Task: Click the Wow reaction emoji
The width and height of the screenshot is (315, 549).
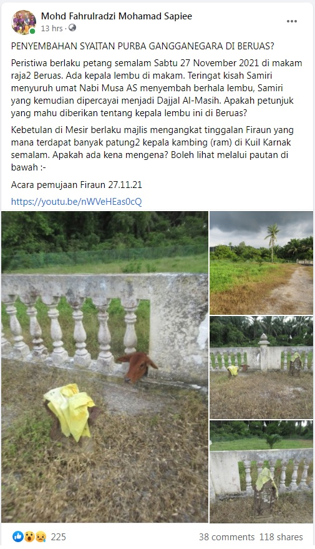Action: [29, 537]
